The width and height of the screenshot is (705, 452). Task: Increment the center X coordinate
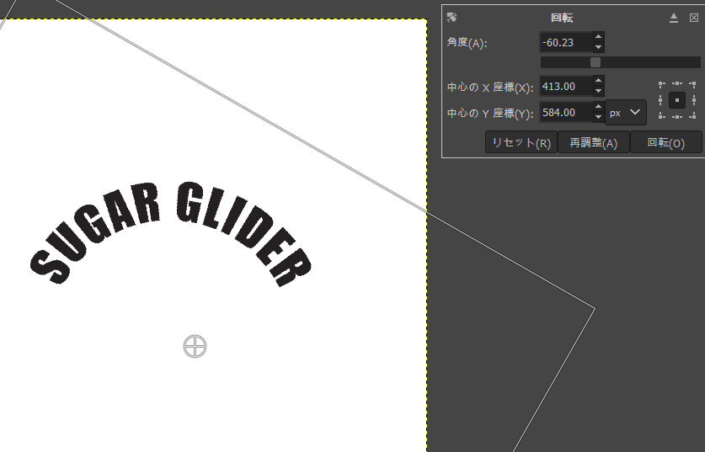coord(598,82)
